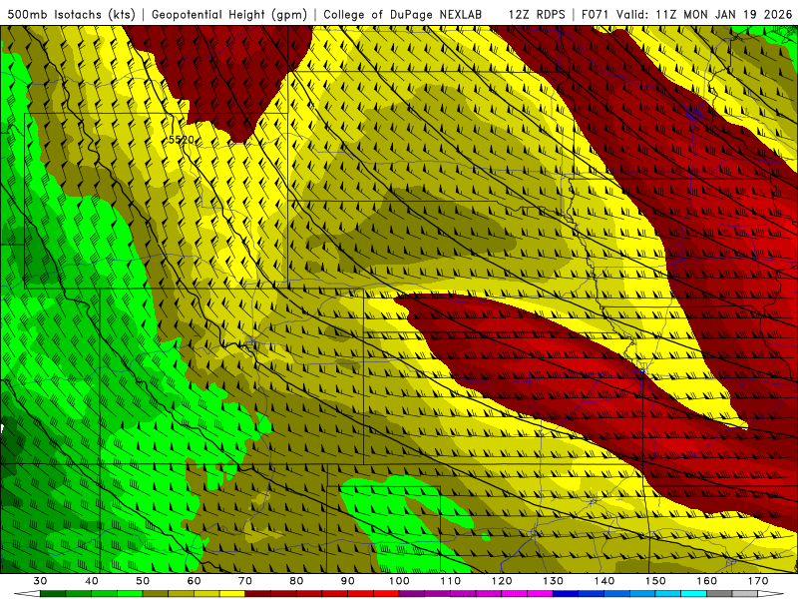Click the gray swatch right of 160
The width and height of the screenshot is (798, 599).
coord(719,594)
